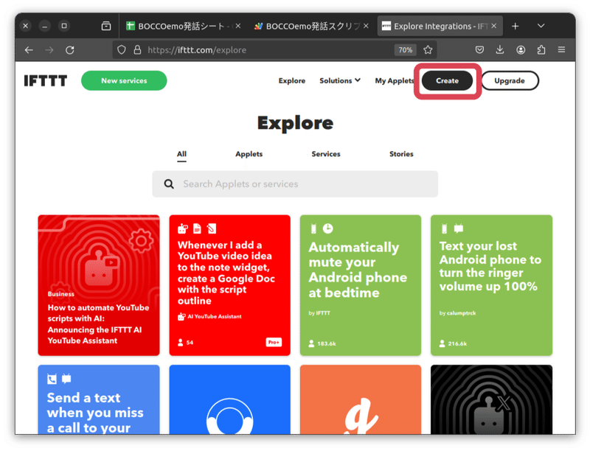Expand the list all tabs chevron

(541, 26)
